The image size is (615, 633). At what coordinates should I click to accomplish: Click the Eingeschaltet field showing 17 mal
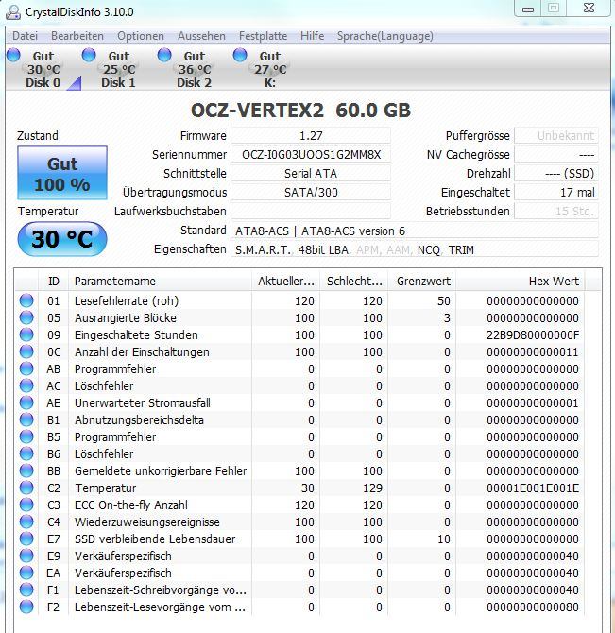556,192
